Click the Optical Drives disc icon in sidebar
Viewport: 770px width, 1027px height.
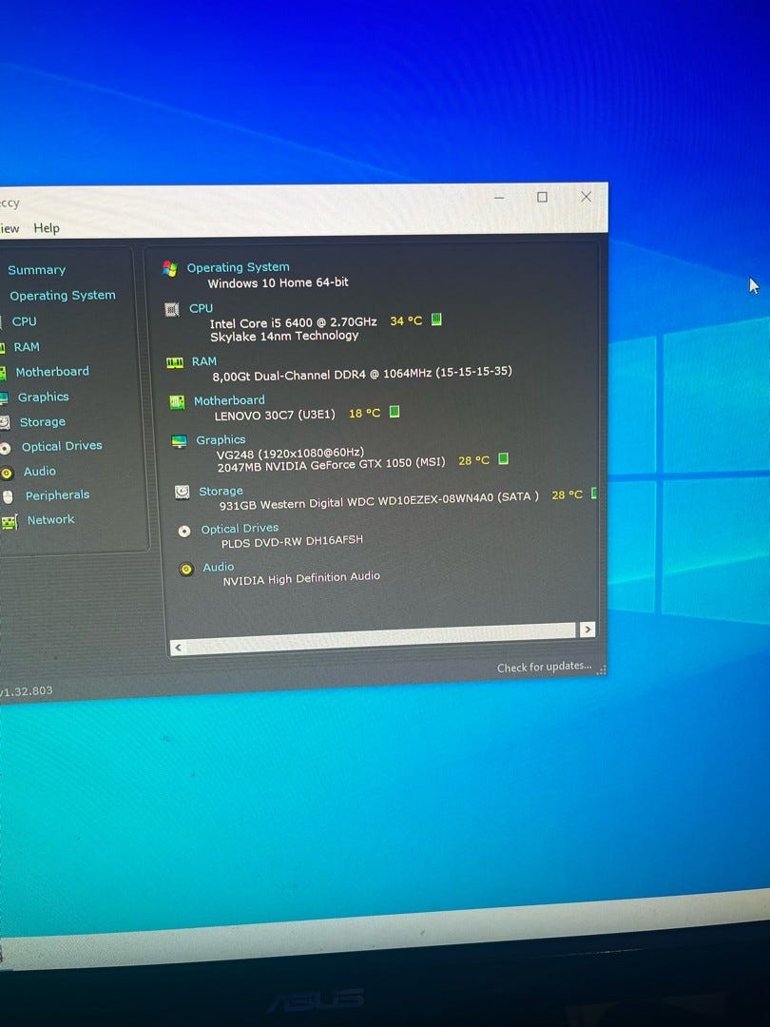[x=6, y=449]
